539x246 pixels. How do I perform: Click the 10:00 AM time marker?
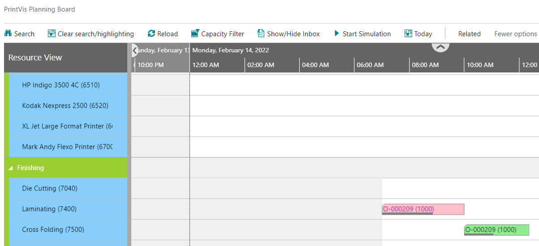[480, 65]
